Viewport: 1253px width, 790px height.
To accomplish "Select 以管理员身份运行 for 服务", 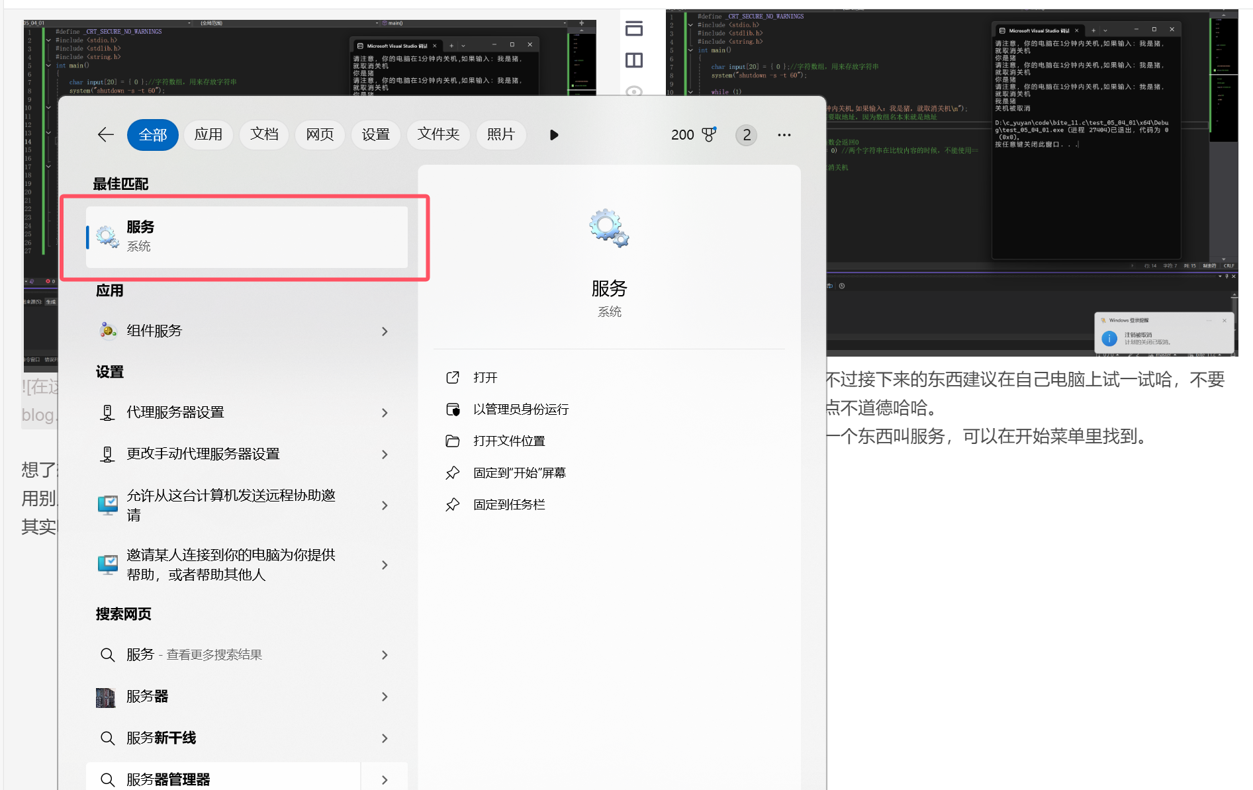I will (520, 409).
